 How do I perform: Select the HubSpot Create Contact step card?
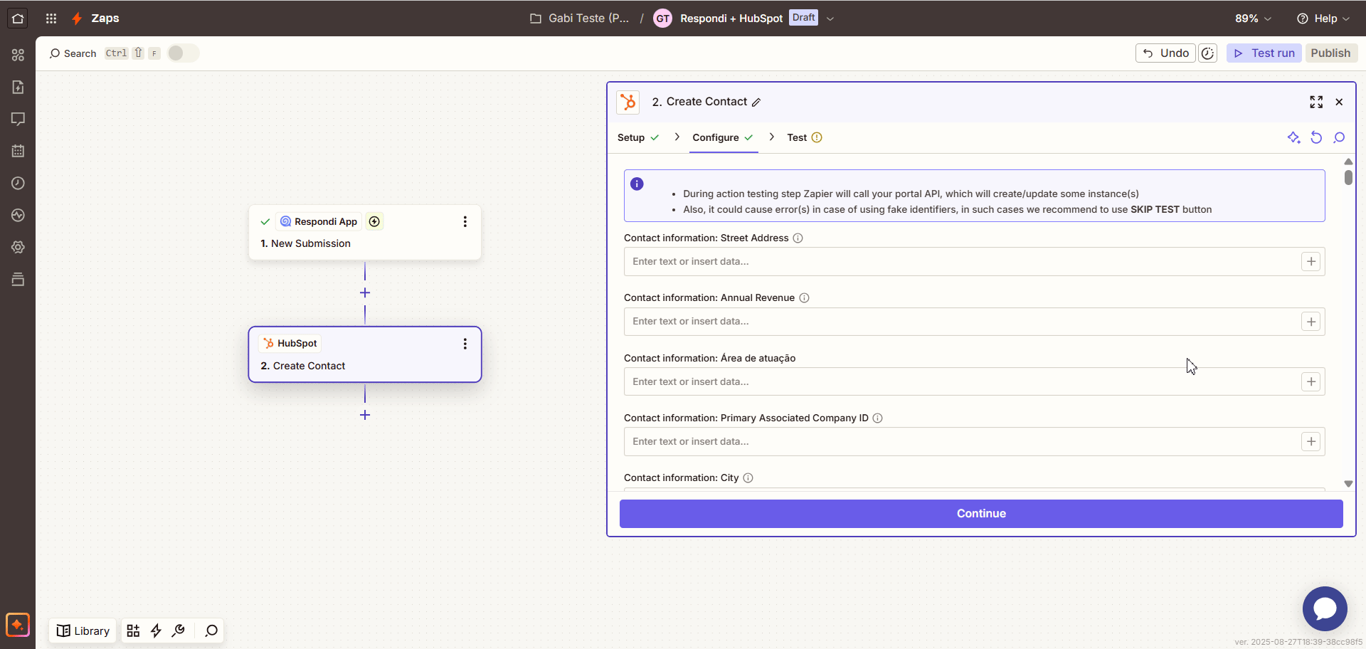click(365, 354)
